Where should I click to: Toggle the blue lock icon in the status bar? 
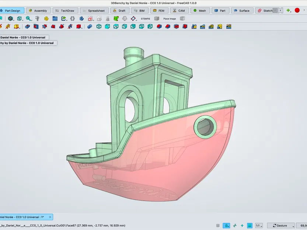click(227, 225)
